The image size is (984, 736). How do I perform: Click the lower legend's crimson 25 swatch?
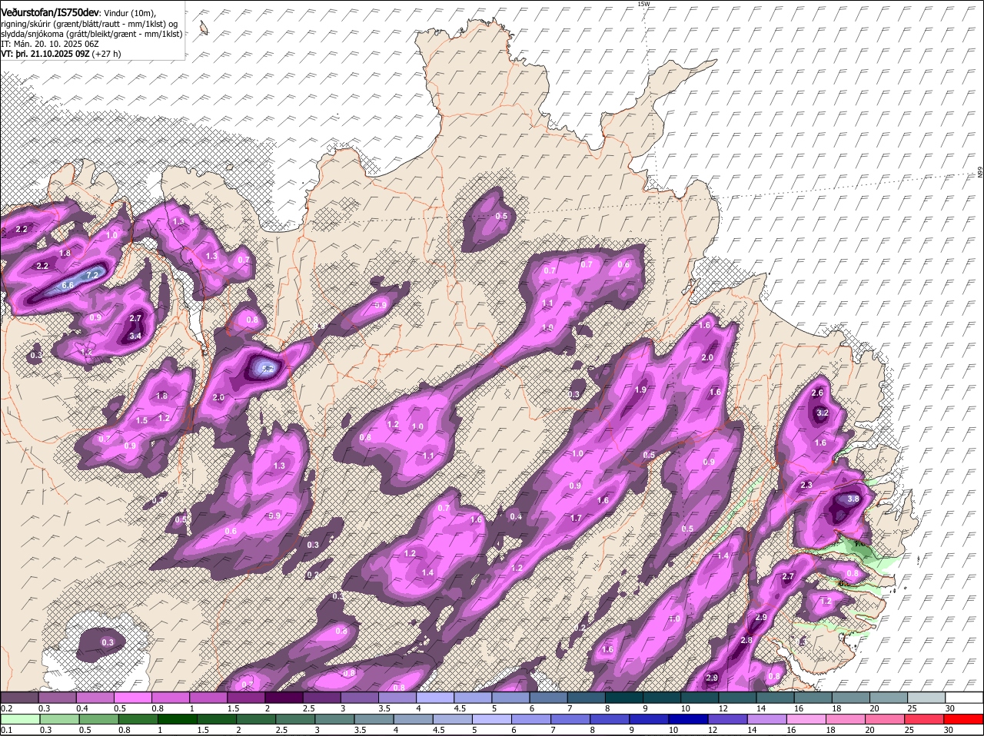926,719
